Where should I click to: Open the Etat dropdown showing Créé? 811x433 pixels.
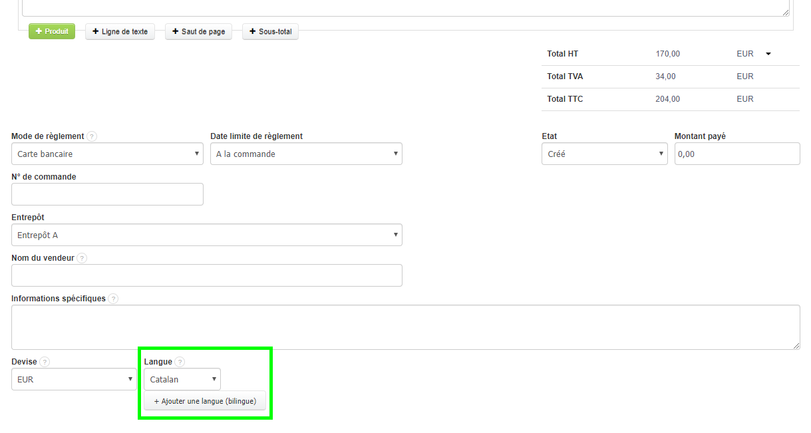coord(604,154)
